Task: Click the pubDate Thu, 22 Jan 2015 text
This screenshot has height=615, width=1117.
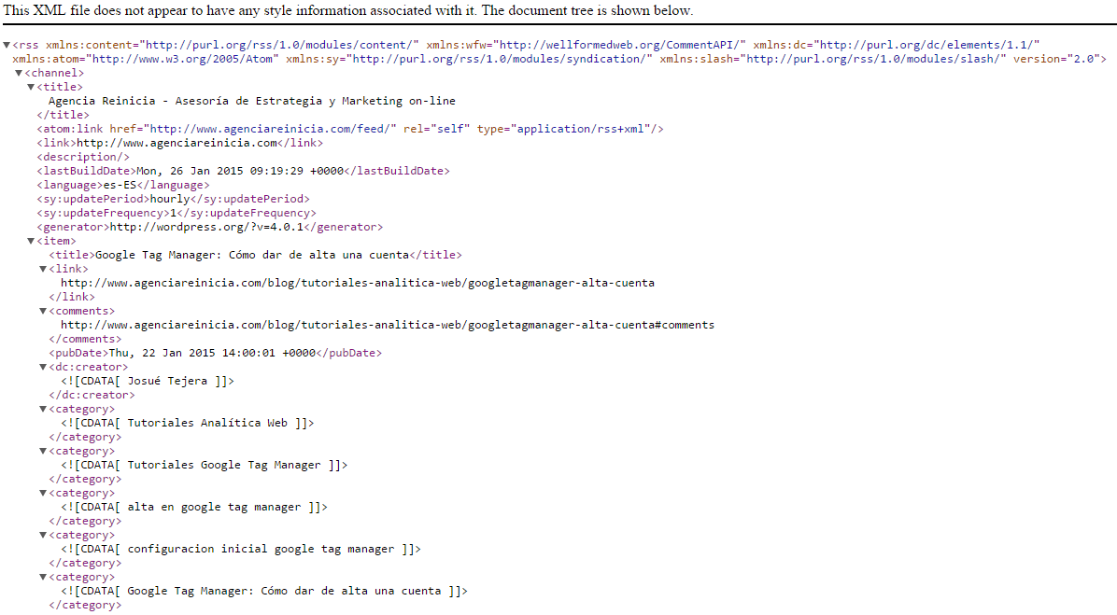Action: pos(214,353)
